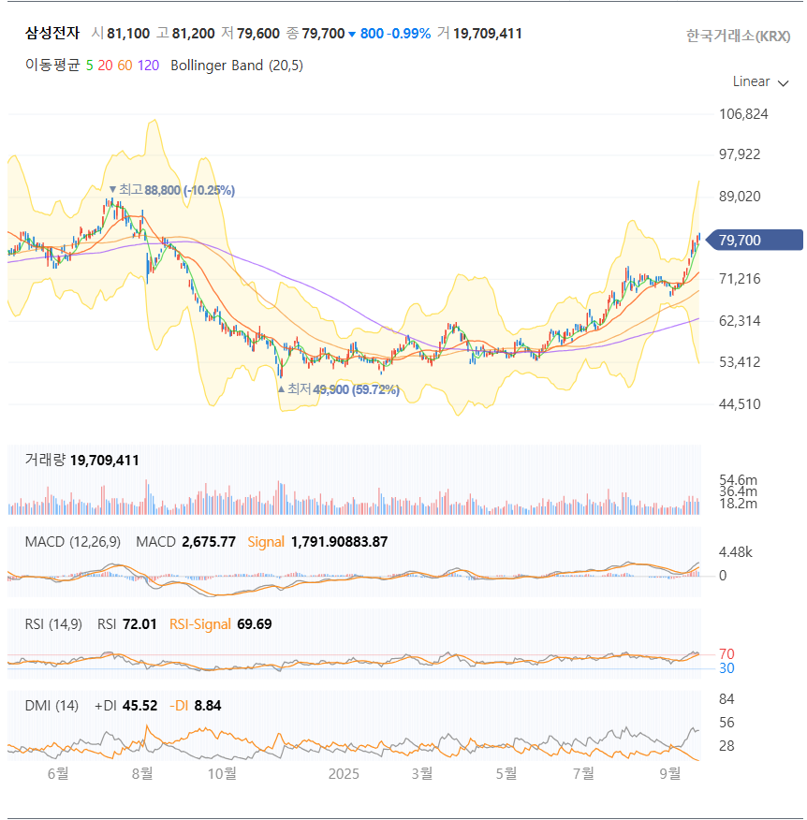Click the 6월 date axis label

point(58,773)
